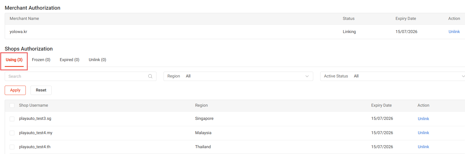Select the Using (3) tab
This screenshot has width=465, height=154.
(14, 60)
